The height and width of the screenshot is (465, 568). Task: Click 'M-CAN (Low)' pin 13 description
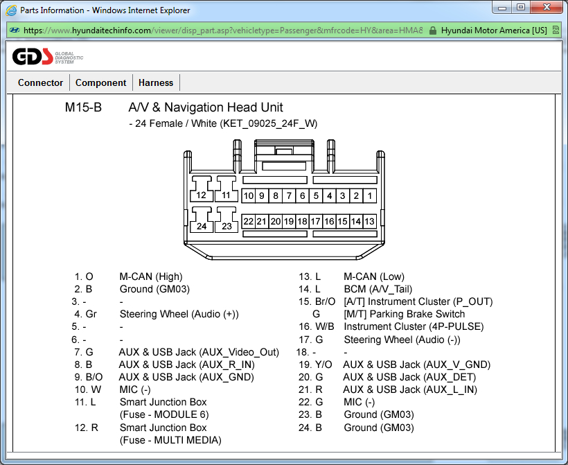click(374, 277)
